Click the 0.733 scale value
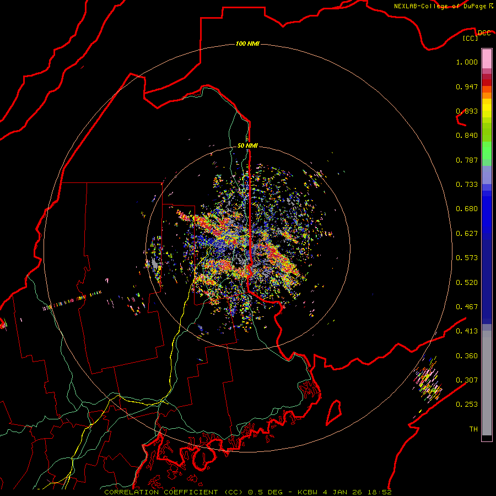Viewport: 496px width, 496px height. point(467,185)
